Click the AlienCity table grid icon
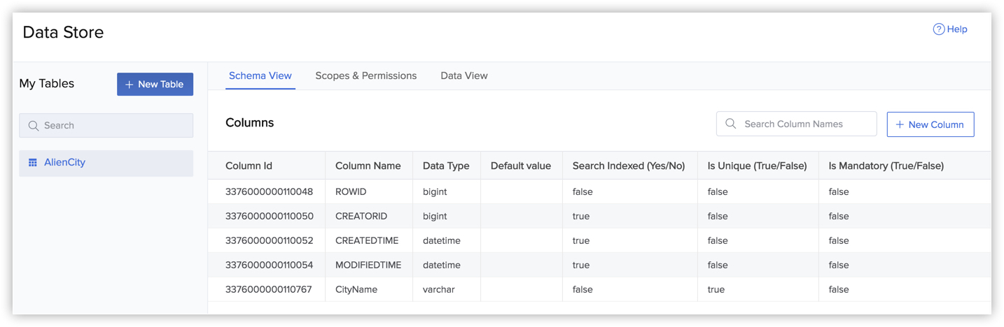Screen dimensions: 1004x327 pyautogui.click(x=32, y=163)
